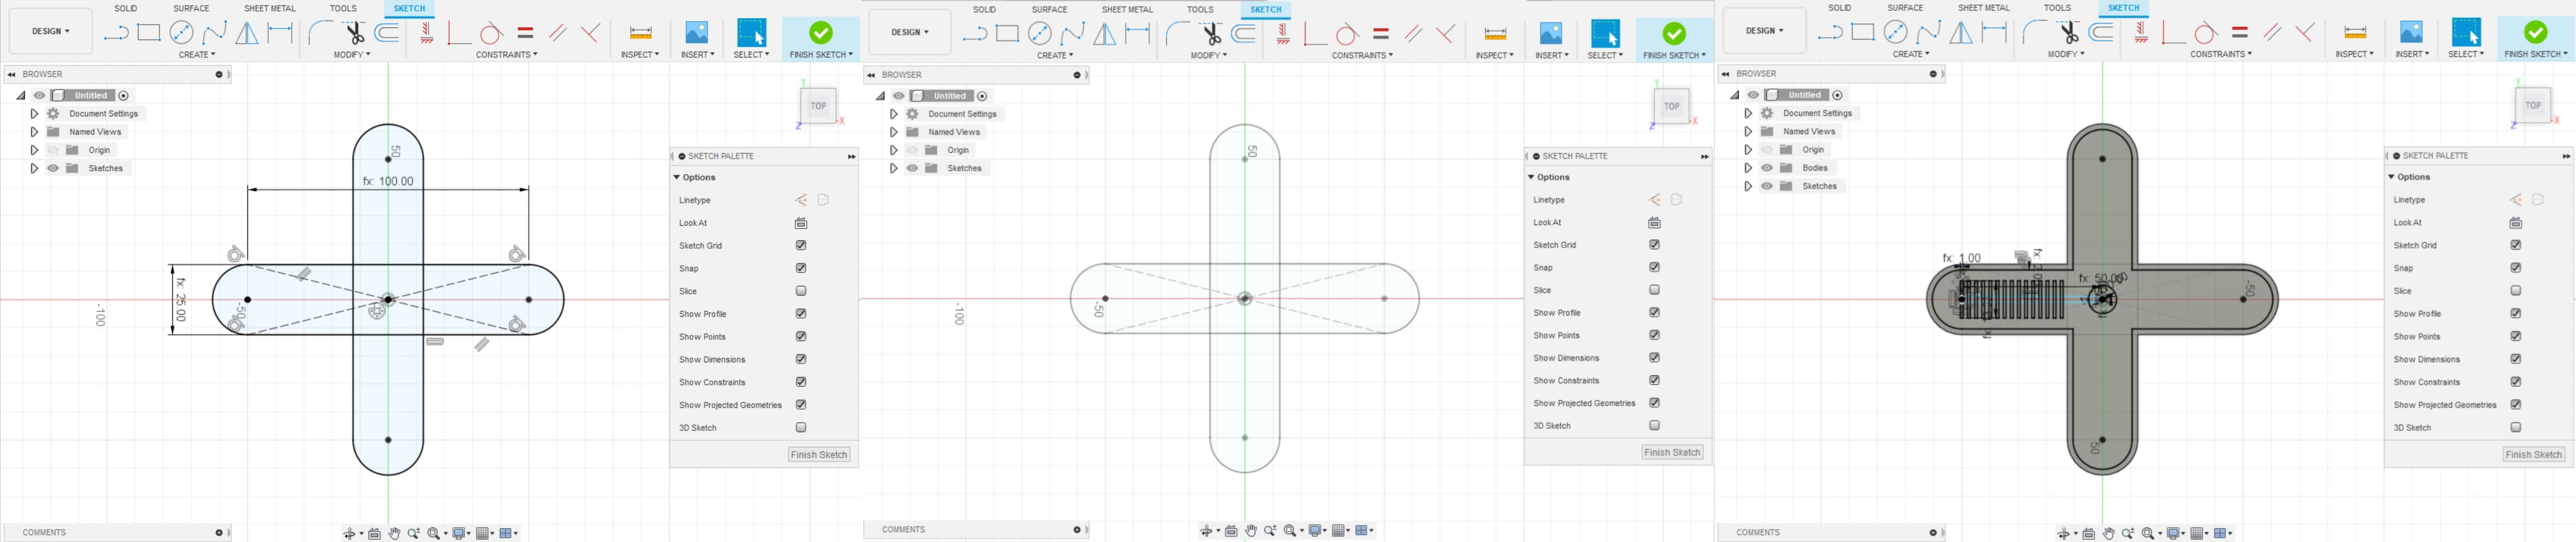Viewport: 2576px width, 542px height.
Task: Click the TOP ViewCube face in left window
Action: pos(818,106)
